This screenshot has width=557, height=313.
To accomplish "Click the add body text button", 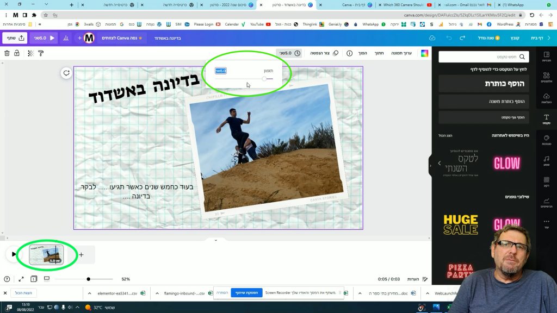I will coord(484,117).
